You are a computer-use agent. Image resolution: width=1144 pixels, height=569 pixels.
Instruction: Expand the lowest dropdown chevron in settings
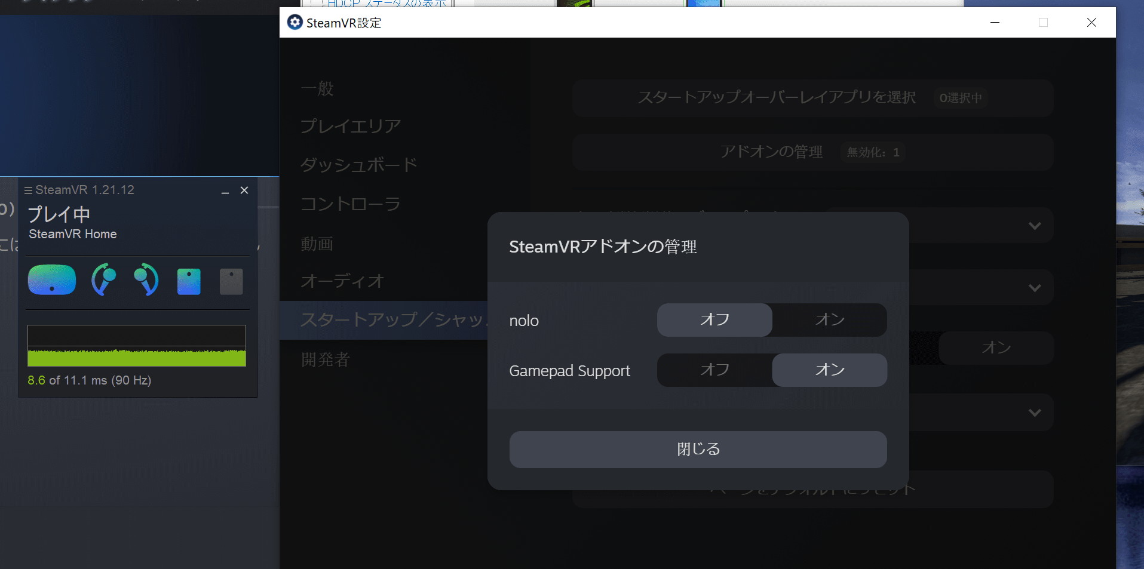click(1035, 413)
